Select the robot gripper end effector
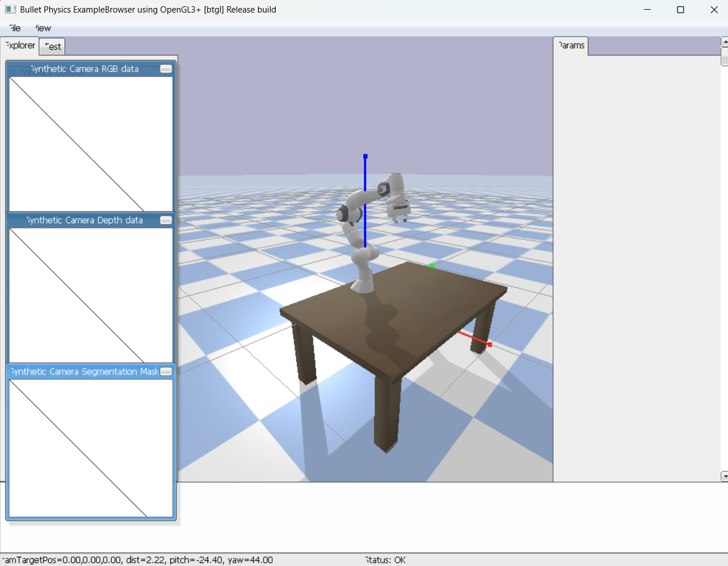The height and width of the screenshot is (566, 728). pos(399,210)
